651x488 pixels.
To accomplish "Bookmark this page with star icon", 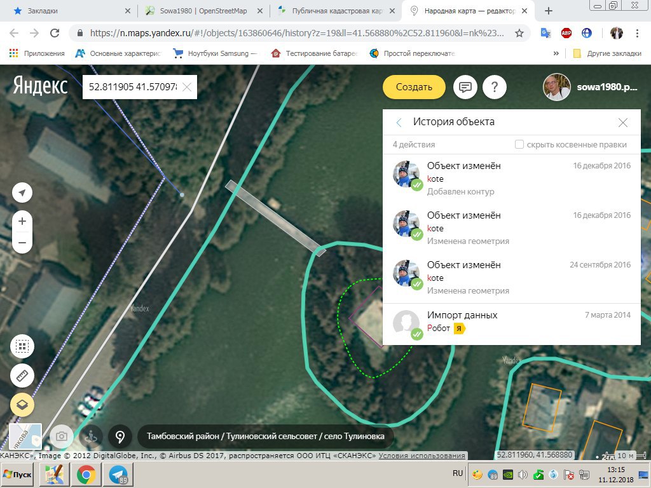I will click(519, 33).
